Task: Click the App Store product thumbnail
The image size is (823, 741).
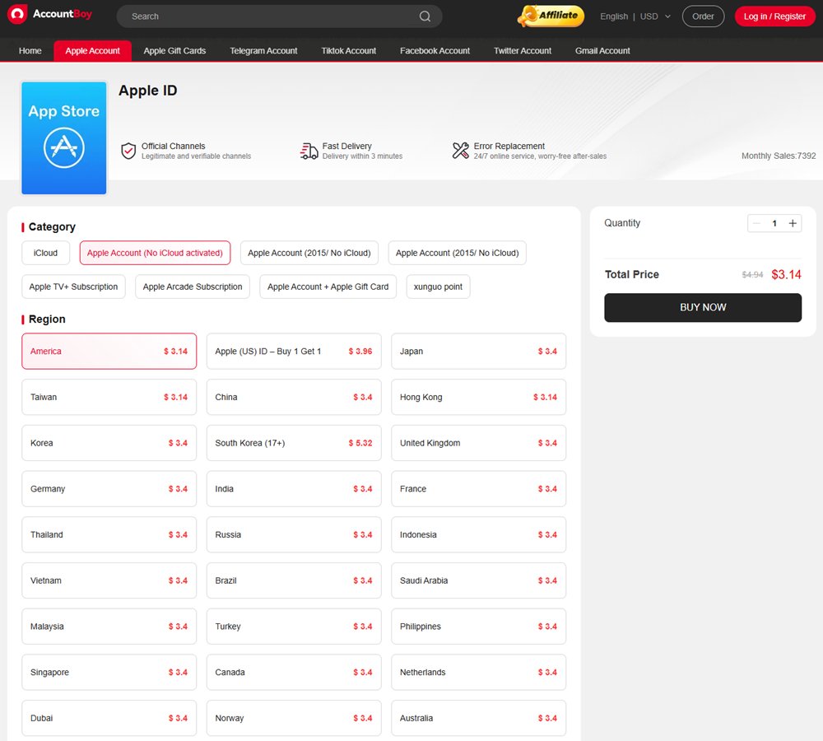Action: (x=64, y=138)
